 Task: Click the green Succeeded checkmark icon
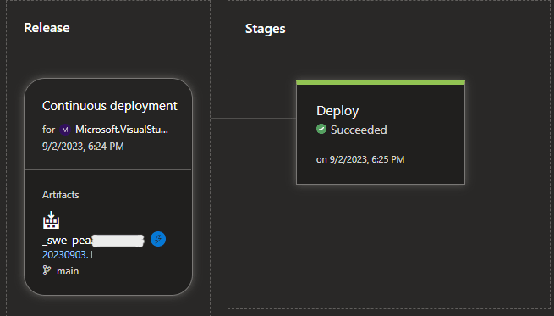[321, 129]
